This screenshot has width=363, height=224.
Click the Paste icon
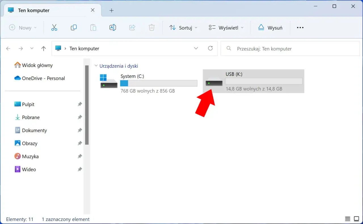(x=93, y=28)
